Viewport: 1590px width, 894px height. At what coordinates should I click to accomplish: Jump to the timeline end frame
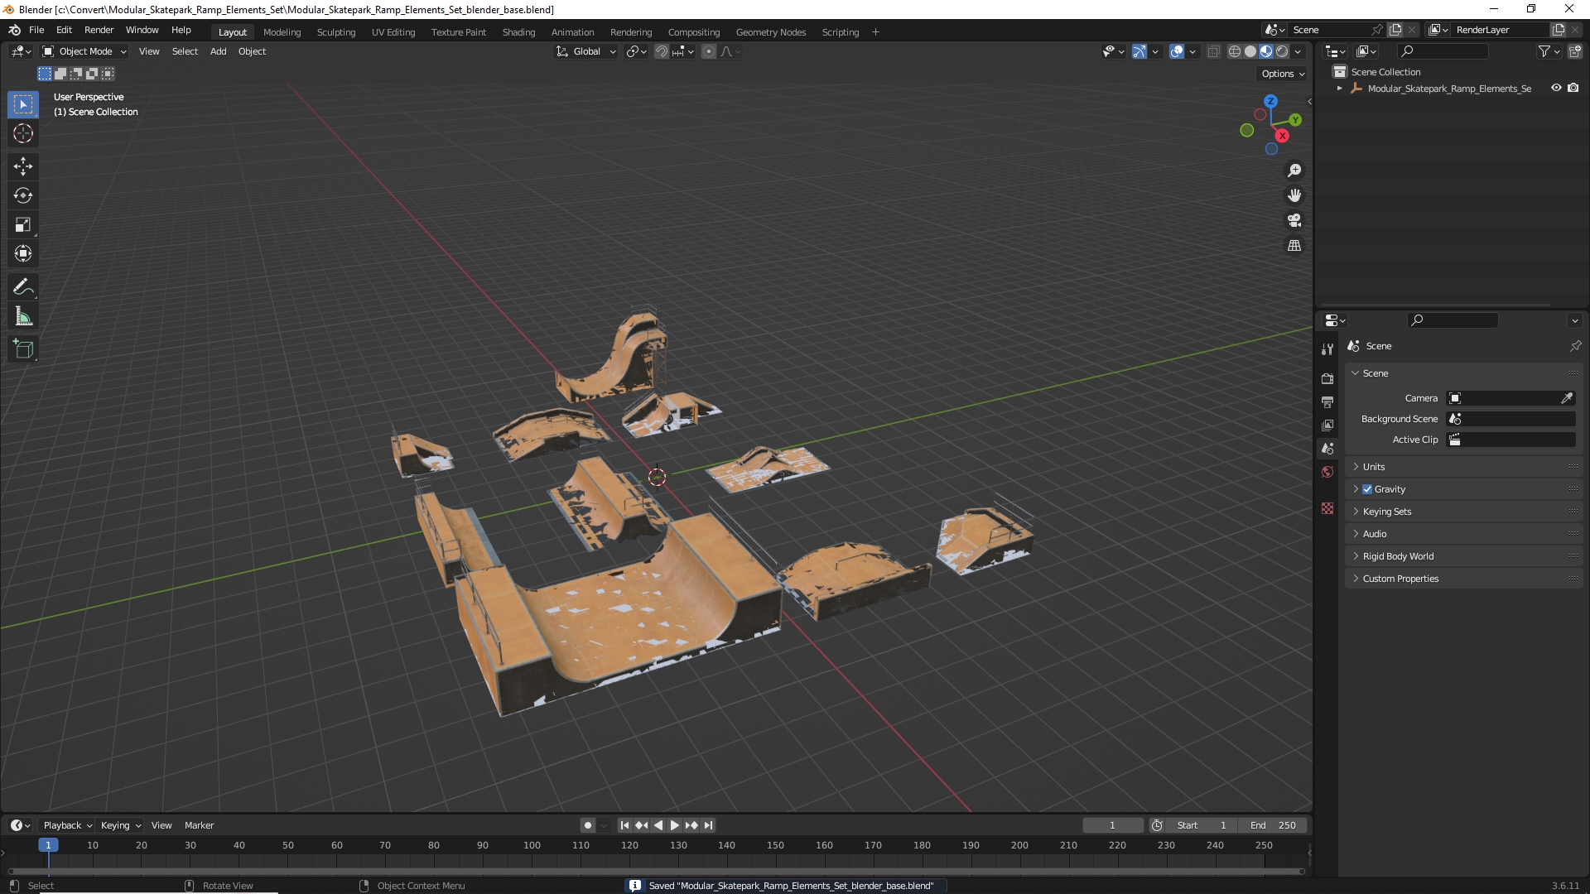708,825
